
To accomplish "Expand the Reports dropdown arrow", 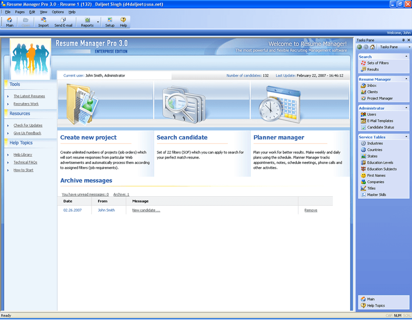I will point(97,21).
